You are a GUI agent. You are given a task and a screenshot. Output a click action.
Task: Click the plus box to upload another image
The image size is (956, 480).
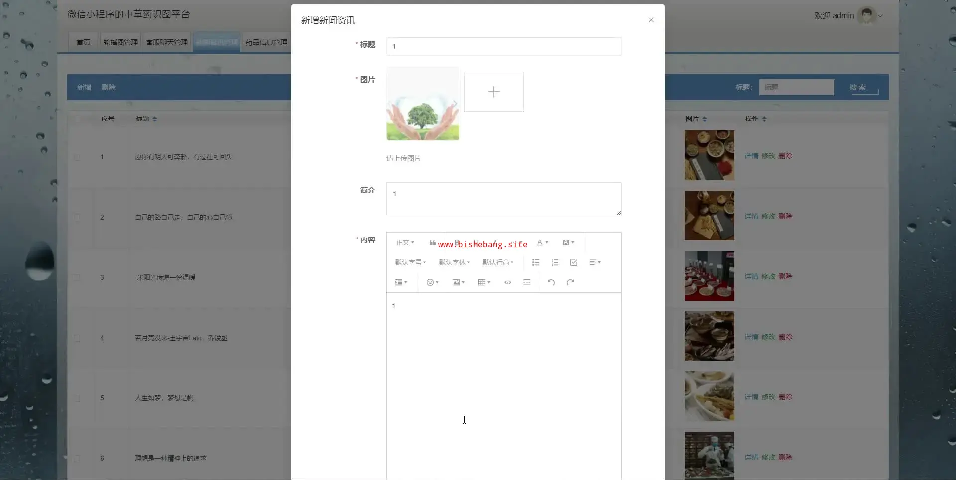coord(494,92)
